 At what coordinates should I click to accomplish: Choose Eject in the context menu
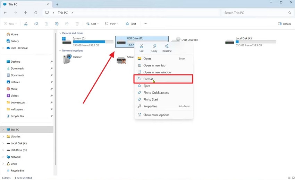click(163, 86)
